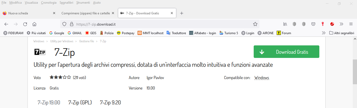Image resolution: width=357 pixels, height=108 pixels.
Task: Expand the hidden toolbar extensions chevron
Action: pyautogui.click(x=341, y=24)
